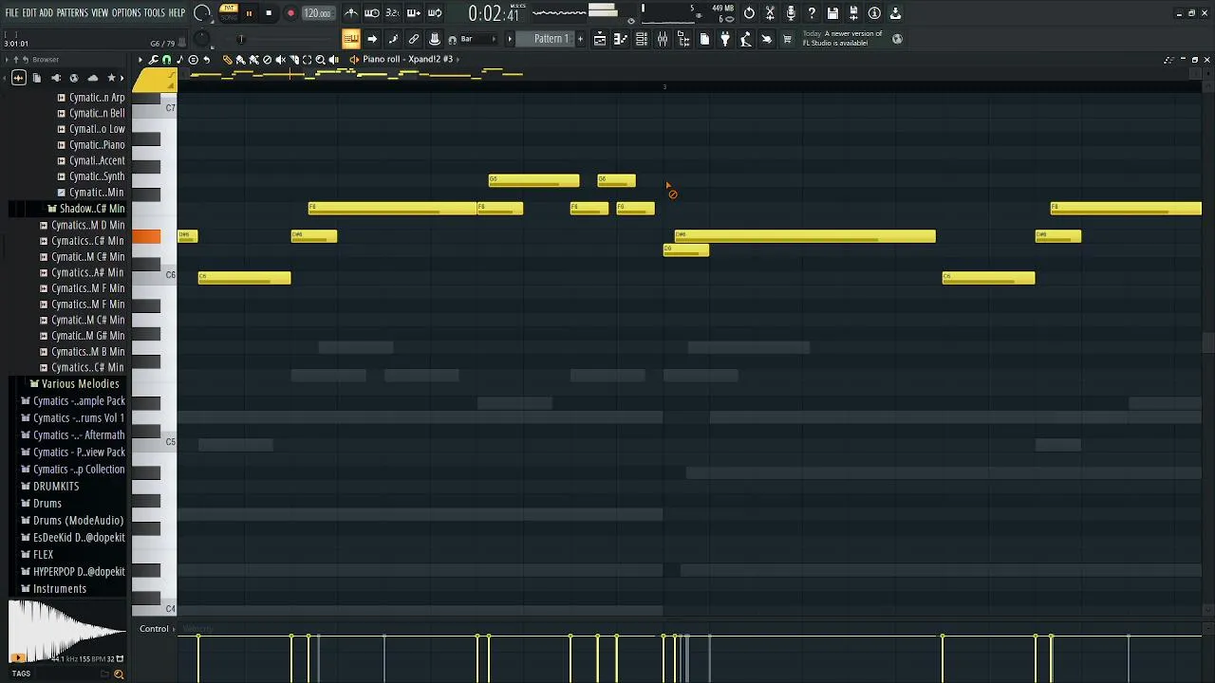
Task: Add new pattern with plus button
Action: tap(580, 39)
